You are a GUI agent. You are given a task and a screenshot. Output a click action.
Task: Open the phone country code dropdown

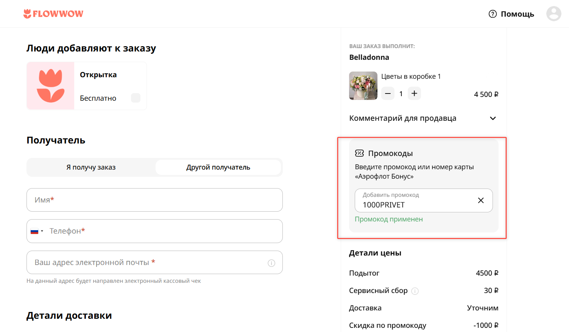pyautogui.click(x=37, y=231)
